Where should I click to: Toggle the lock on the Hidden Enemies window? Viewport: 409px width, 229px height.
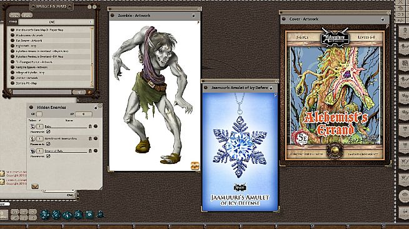pyautogui.click(x=96, y=108)
